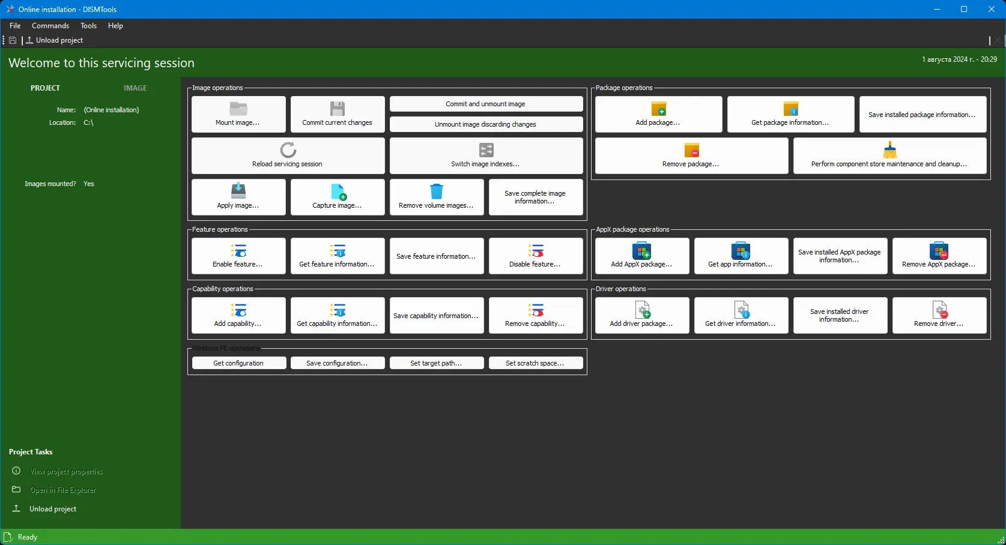The height and width of the screenshot is (545, 1006).
Task: Click Get feature information
Action: pyautogui.click(x=338, y=256)
